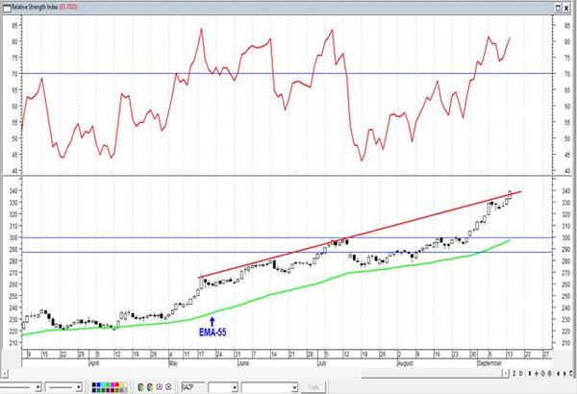Click the last icon in bottom-right corner
577x394 pixels.
(x=571, y=374)
